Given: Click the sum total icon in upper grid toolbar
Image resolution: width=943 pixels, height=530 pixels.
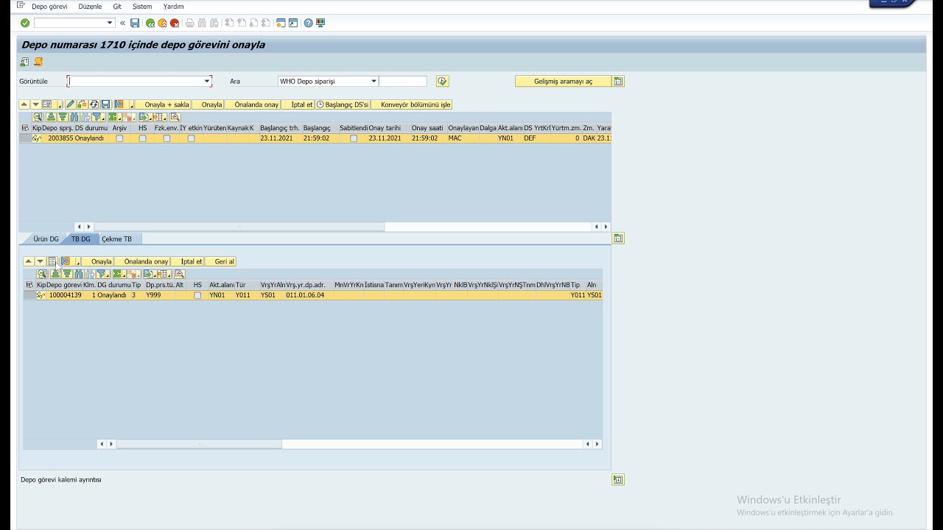Looking at the screenshot, I should coord(112,117).
